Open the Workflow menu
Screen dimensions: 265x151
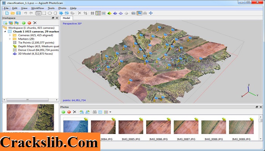pyautogui.click(x=37, y=8)
